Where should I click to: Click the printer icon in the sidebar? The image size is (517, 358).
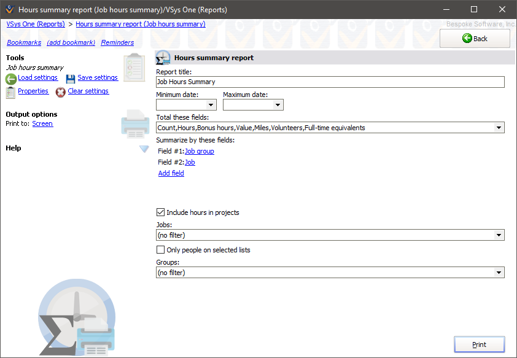click(x=134, y=123)
